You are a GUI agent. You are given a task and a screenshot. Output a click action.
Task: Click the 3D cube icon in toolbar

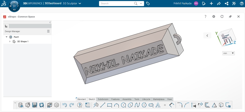(221, 105)
